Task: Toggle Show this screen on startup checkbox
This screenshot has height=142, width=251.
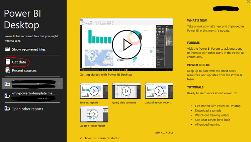Action: [81, 138]
